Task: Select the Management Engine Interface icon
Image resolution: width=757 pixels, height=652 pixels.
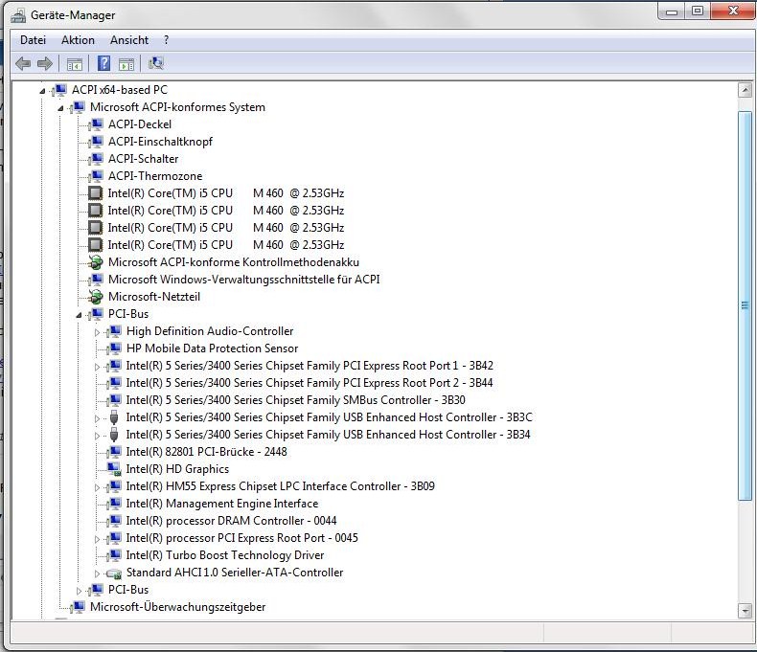Action: pos(114,504)
